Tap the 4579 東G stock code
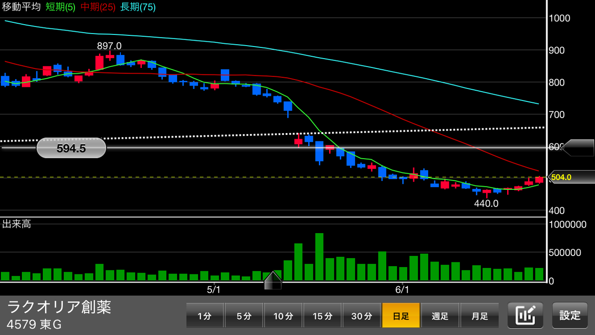The width and height of the screenshot is (595, 335). coord(34,324)
